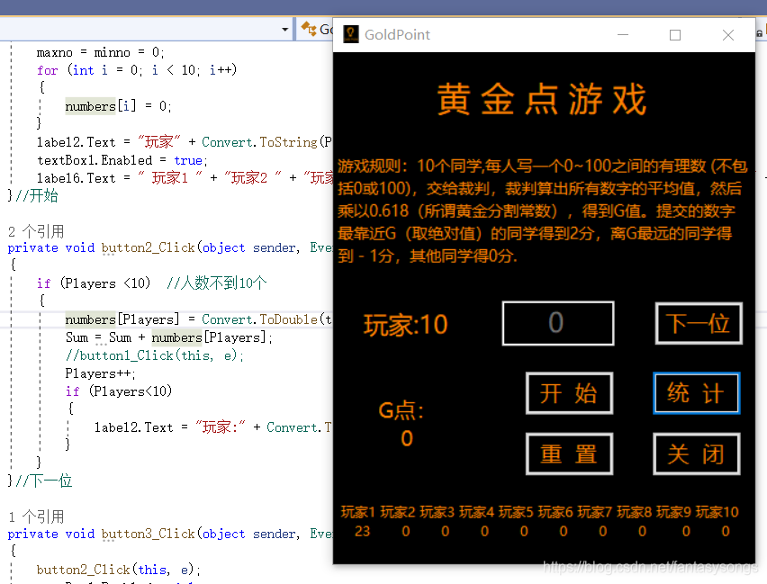
Task: Click the 关闭 (close) button in GoldPoint
Action: (x=696, y=454)
